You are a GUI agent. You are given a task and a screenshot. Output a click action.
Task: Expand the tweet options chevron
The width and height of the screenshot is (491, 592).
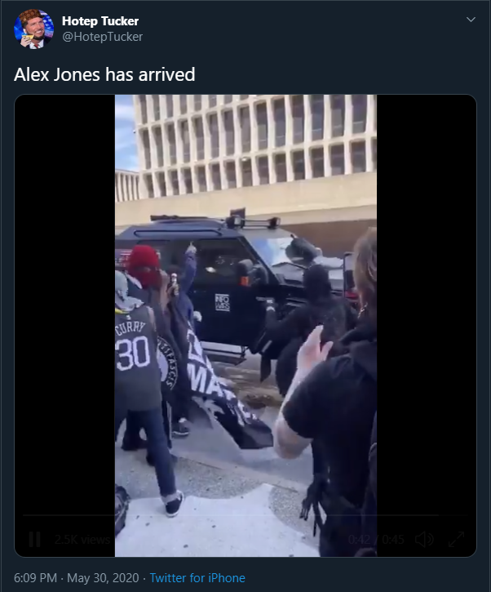pyautogui.click(x=471, y=20)
